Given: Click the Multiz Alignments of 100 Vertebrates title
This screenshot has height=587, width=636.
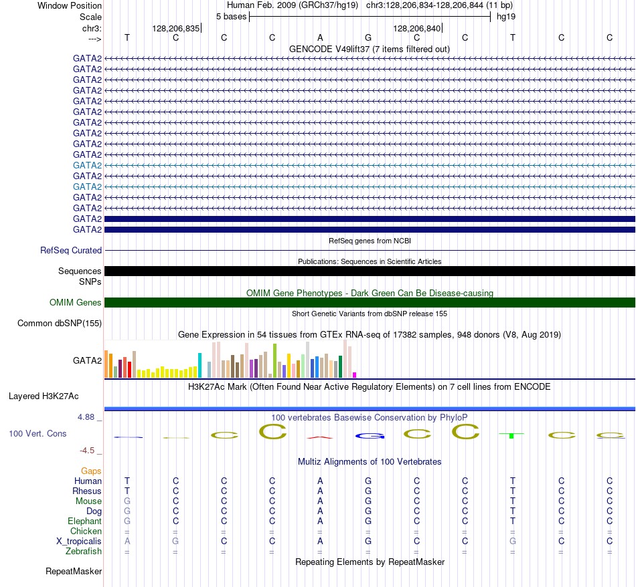Looking at the screenshot, I should [370, 462].
